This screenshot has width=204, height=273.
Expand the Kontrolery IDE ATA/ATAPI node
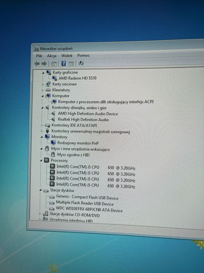click(x=42, y=125)
